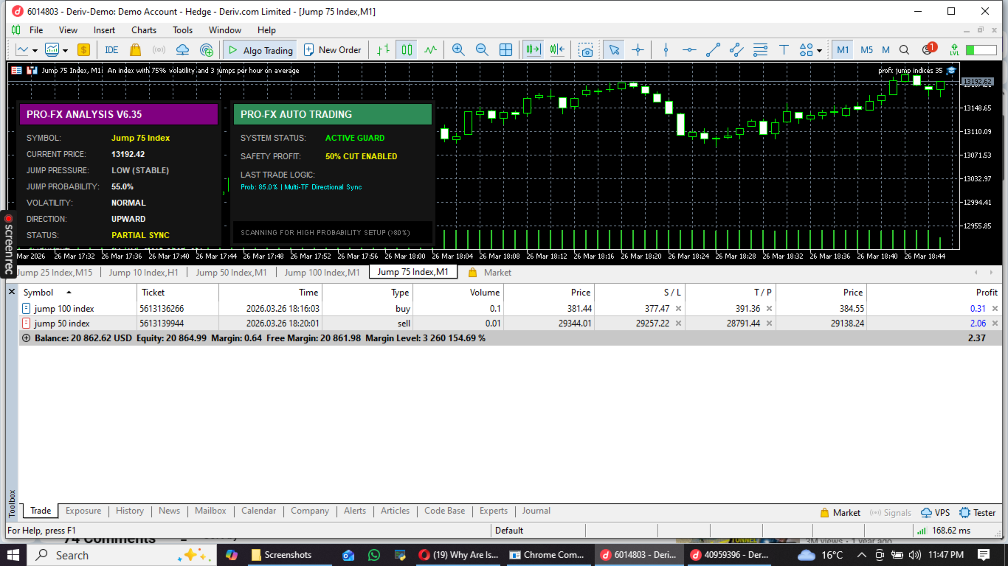
Task: Click the New Order button
Action: pyautogui.click(x=332, y=50)
